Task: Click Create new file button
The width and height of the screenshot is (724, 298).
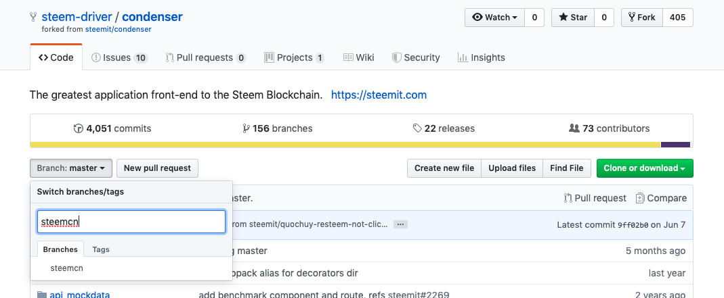Action: (444, 168)
